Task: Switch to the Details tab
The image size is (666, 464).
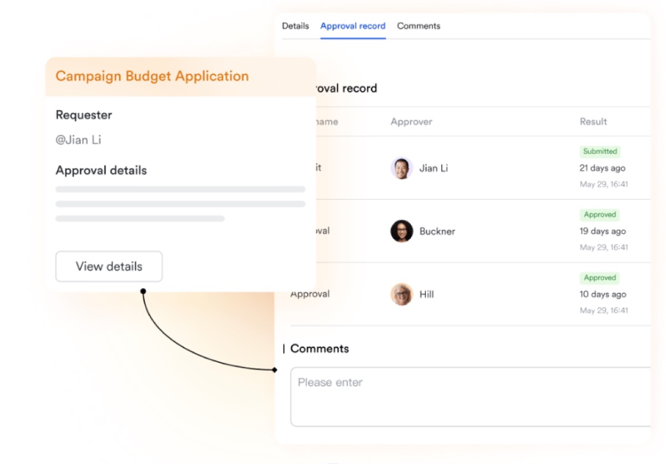Action: pos(295,26)
